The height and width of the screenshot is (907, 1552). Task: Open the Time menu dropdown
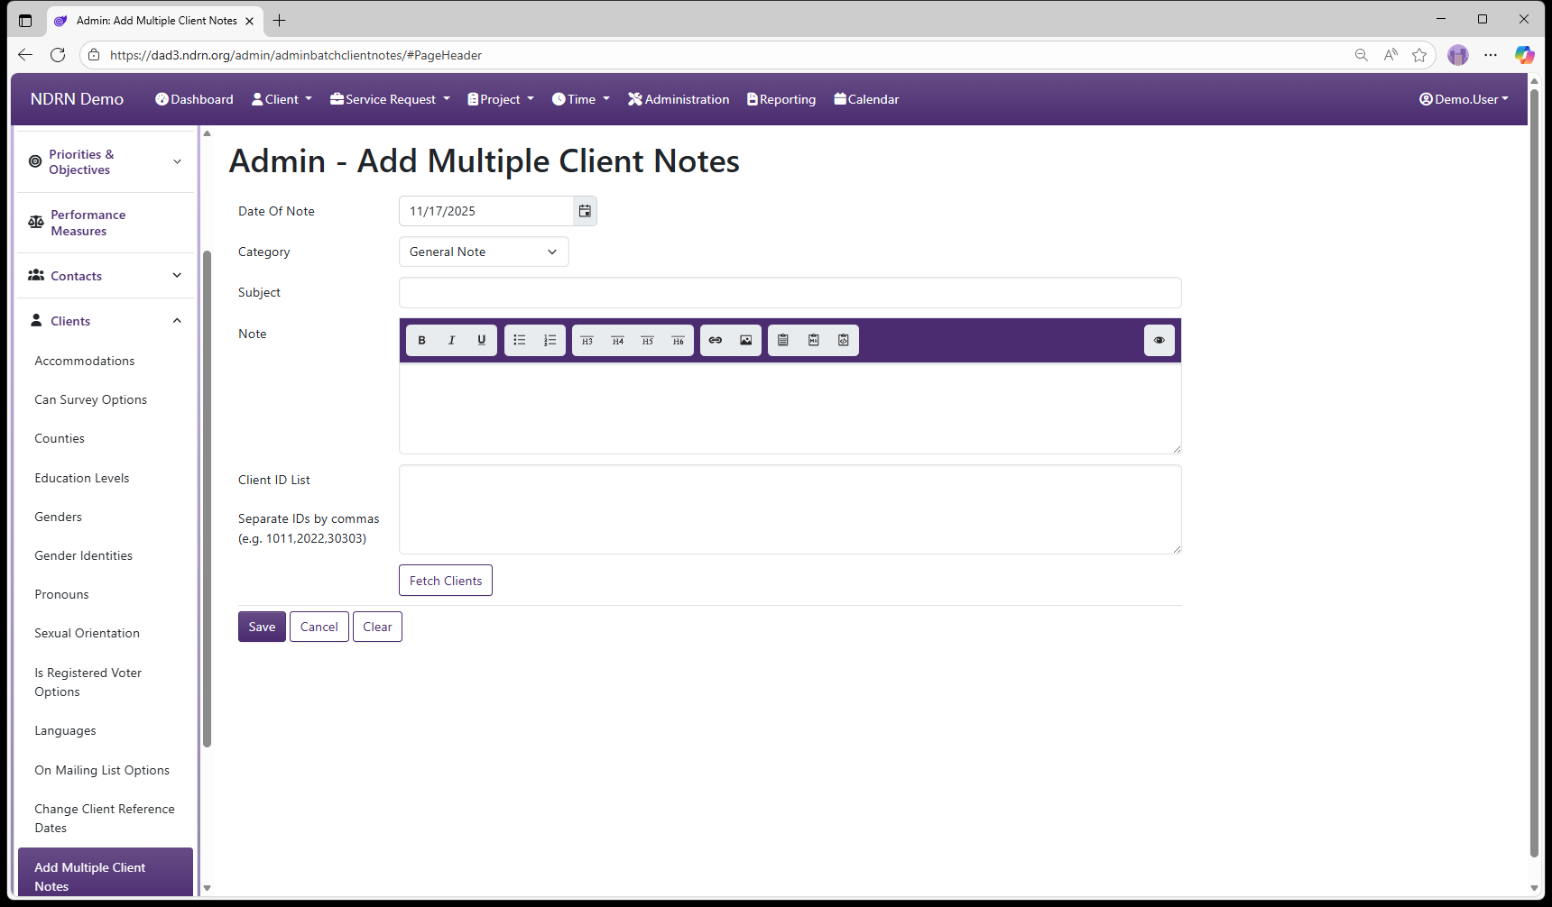tap(581, 99)
